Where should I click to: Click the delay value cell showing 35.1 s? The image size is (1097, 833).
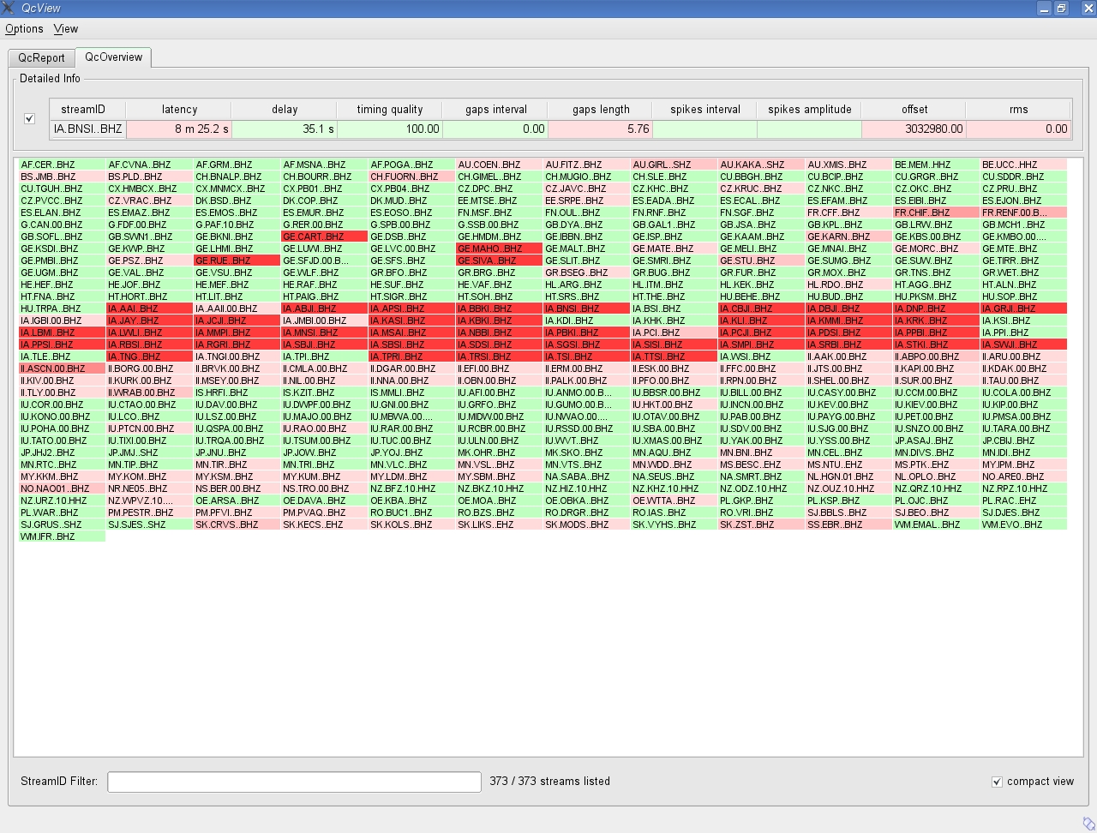[284, 129]
